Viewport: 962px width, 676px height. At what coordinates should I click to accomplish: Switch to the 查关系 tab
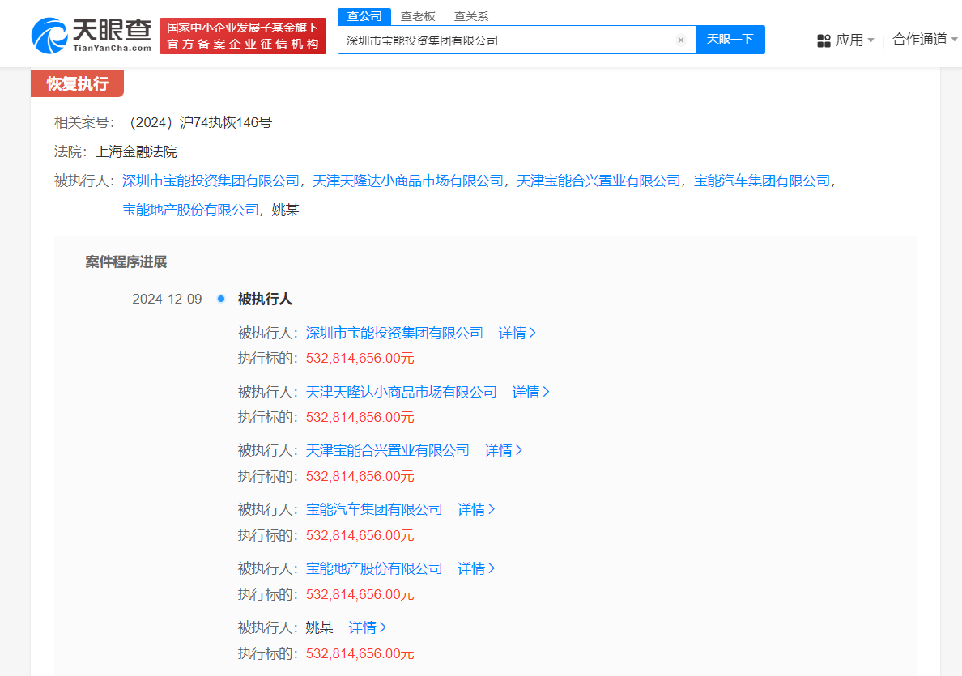471,16
